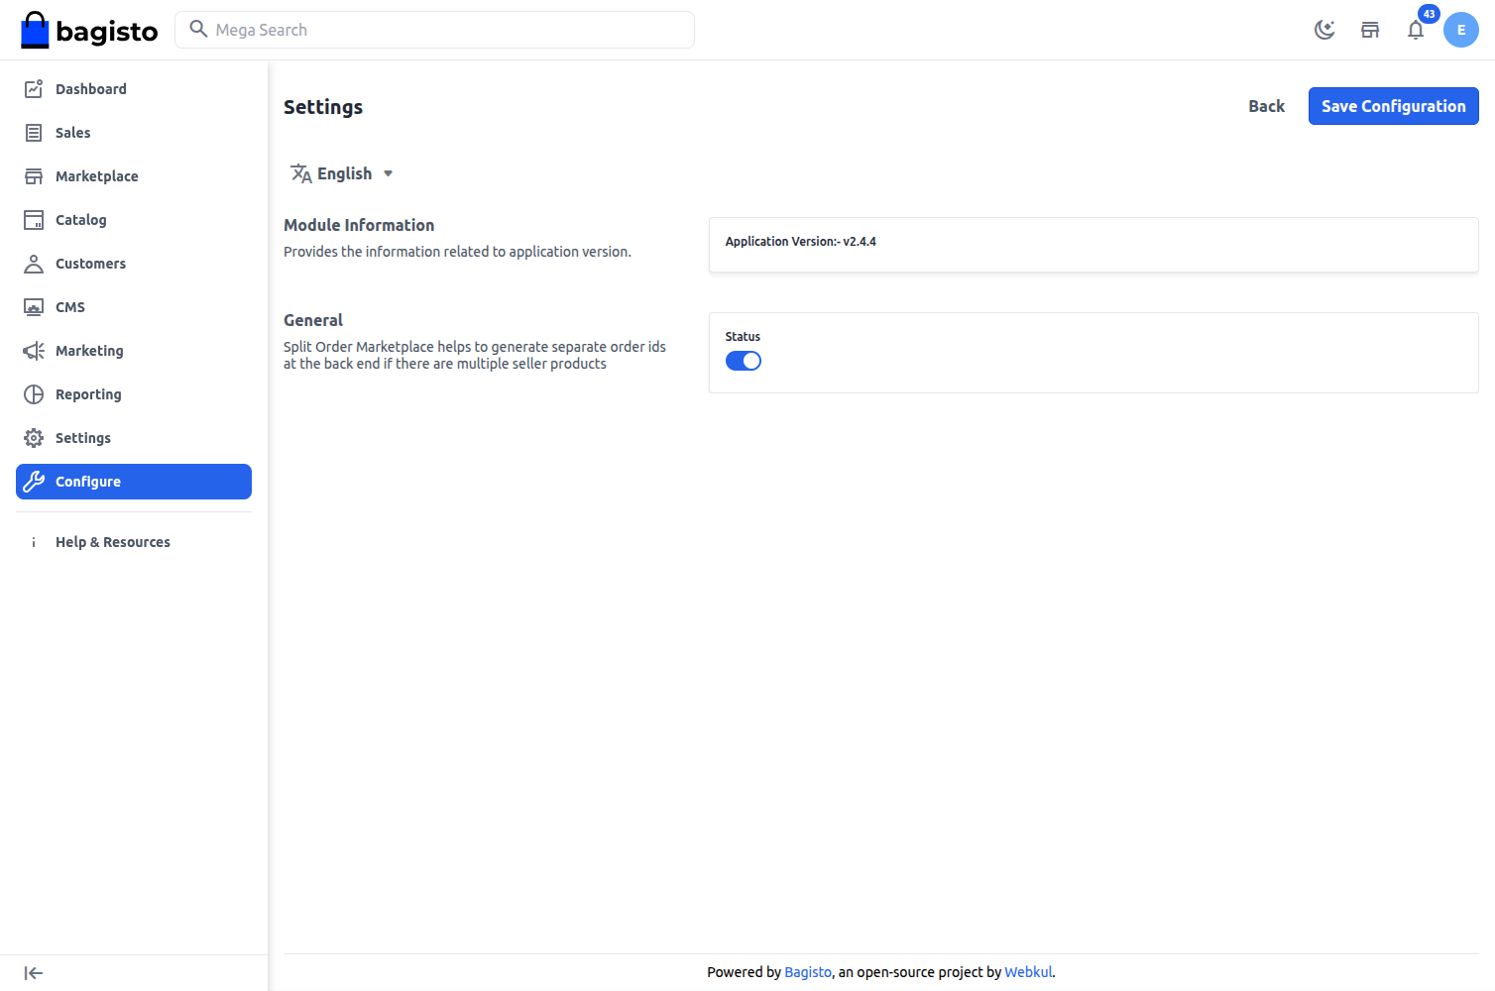Click the Marketing megaphone icon

tap(34, 351)
